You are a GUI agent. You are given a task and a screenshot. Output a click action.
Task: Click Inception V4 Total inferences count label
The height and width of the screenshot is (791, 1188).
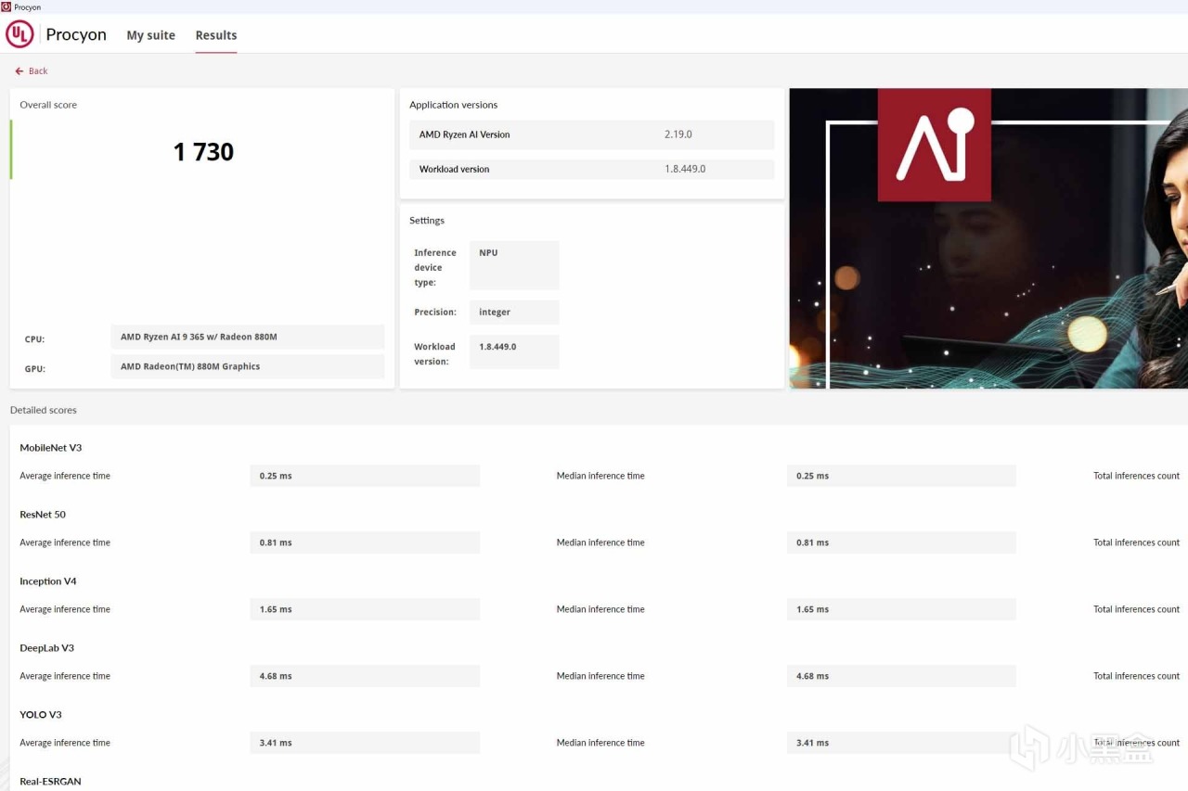1137,609
